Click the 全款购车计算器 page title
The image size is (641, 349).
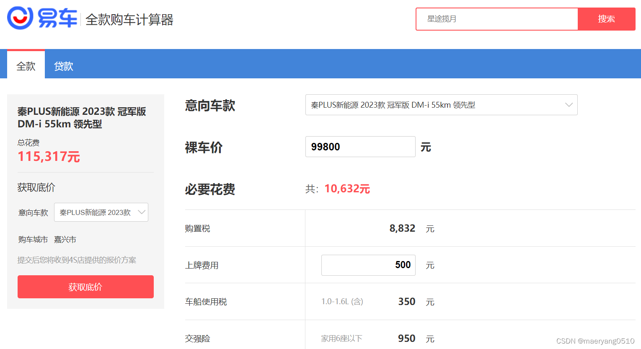(129, 20)
